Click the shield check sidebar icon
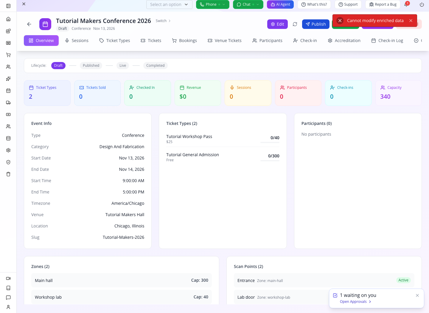 click(x=8, y=162)
